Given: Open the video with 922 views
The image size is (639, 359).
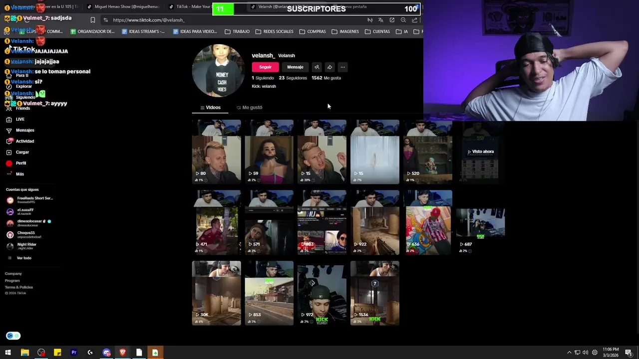Looking at the screenshot, I should 375,222.
